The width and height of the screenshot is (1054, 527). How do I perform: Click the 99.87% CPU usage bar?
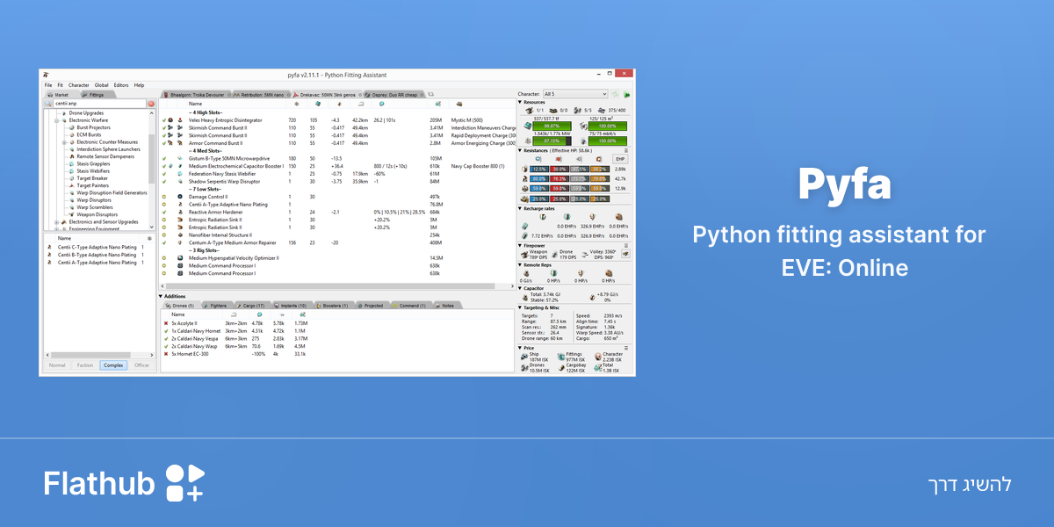(x=552, y=126)
